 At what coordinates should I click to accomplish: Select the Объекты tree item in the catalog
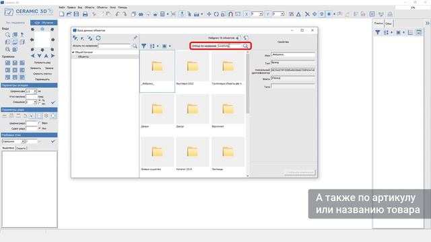point(84,56)
